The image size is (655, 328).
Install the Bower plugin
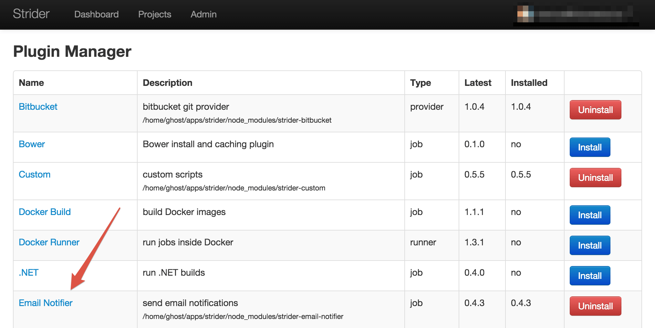tap(590, 147)
